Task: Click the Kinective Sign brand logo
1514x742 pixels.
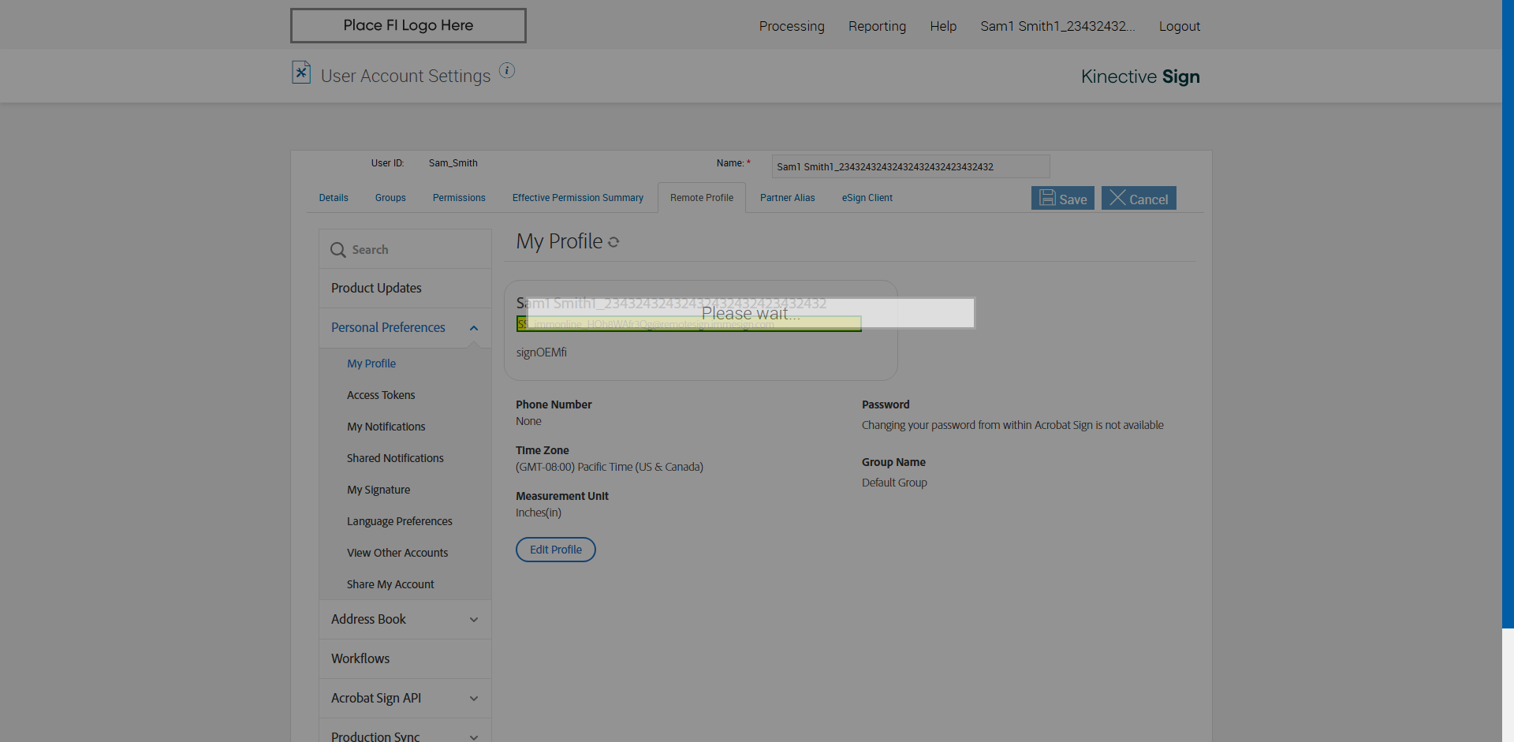Action: pyautogui.click(x=1140, y=76)
